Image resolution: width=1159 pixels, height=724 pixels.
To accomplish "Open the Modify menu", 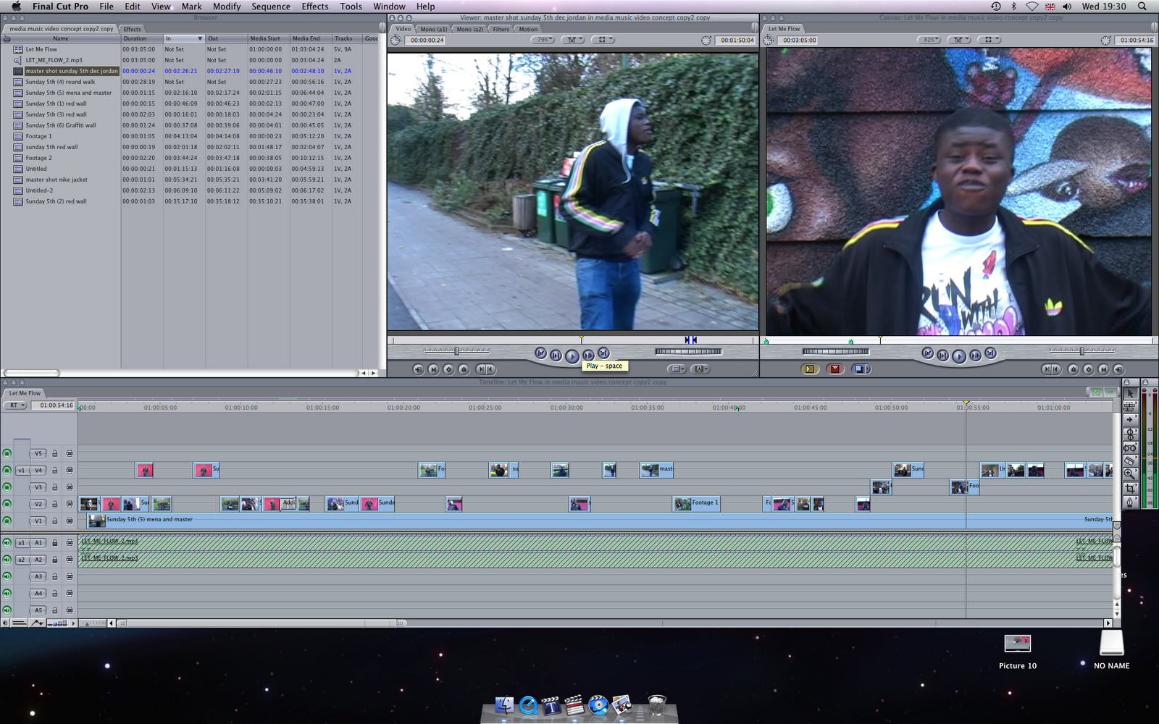I will (227, 7).
